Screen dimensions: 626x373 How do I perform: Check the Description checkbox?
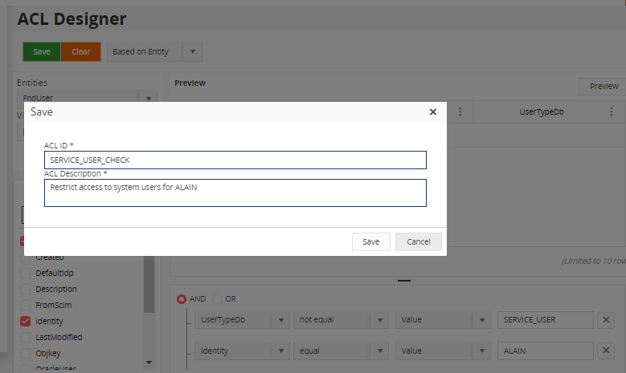pyautogui.click(x=25, y=289)
